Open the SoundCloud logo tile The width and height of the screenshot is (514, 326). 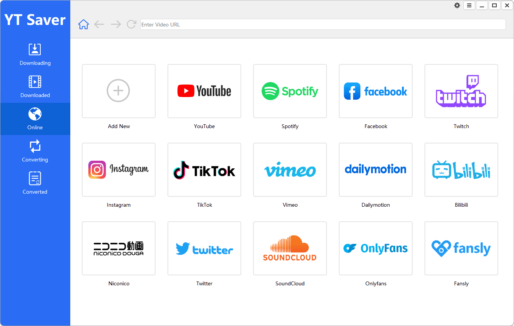[x=290, y=249]
